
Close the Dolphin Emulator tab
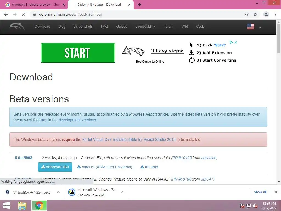click(x=129, y=5)
